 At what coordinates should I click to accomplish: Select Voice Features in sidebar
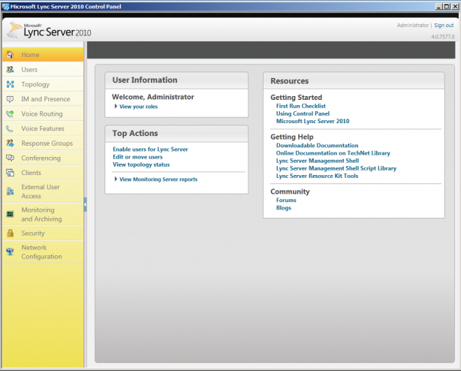(43, 128)
